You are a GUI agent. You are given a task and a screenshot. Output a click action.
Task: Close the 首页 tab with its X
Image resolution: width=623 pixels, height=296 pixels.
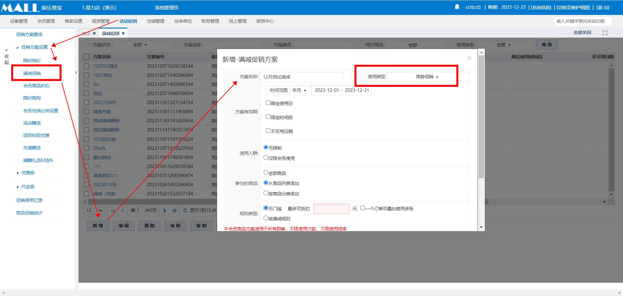click(94, 33)
